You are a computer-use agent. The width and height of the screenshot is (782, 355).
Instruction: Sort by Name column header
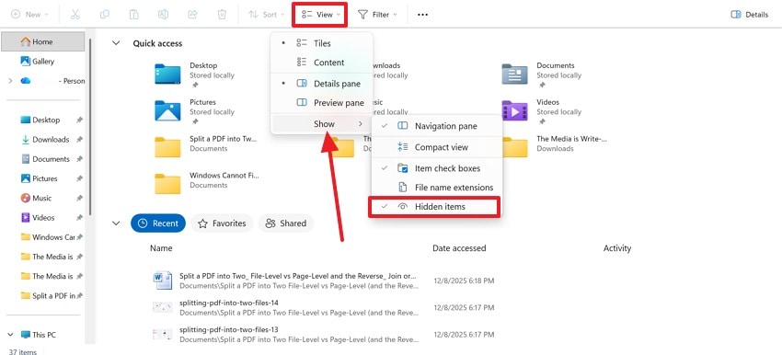click(161, 247)
